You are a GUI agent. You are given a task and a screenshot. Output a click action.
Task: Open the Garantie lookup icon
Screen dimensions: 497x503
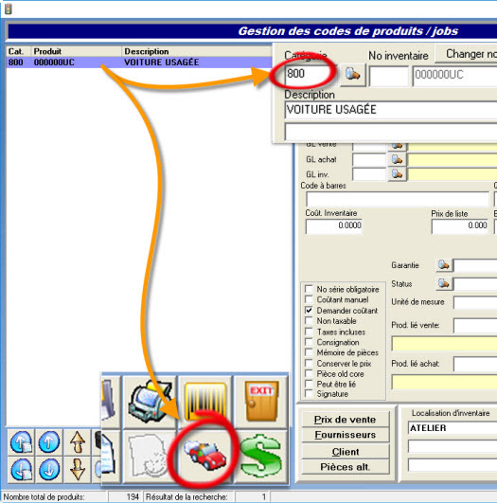pyautogui.click(x=444, y=265)
